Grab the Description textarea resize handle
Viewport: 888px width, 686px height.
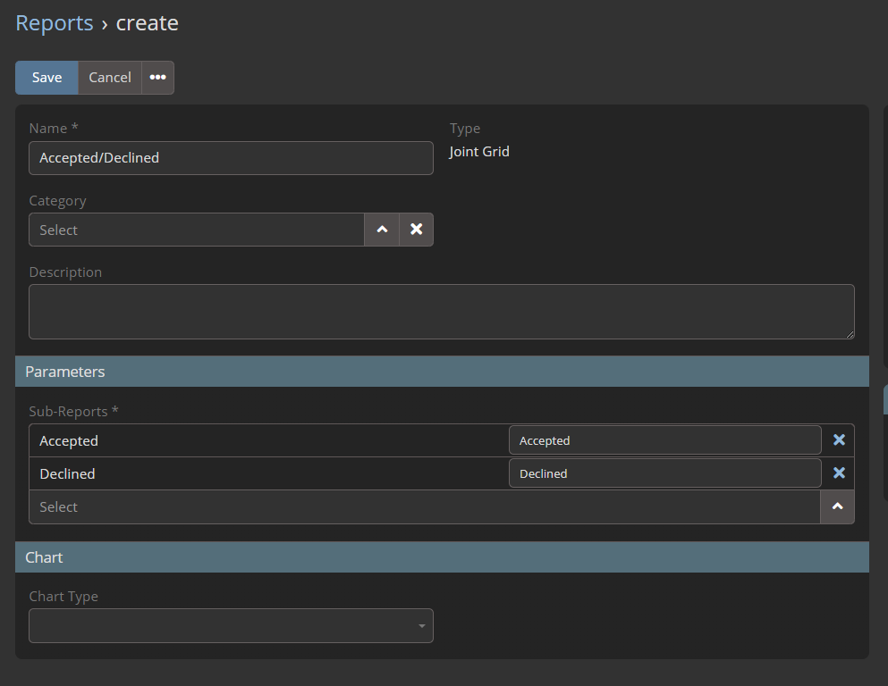[x=850, y=334]
